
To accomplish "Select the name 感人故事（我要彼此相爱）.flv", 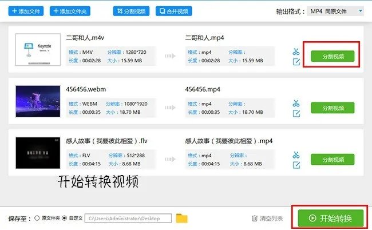I will click(x=106, y=141).
